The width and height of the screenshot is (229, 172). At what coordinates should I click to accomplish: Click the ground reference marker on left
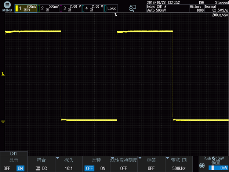click(x=3, y=121)
